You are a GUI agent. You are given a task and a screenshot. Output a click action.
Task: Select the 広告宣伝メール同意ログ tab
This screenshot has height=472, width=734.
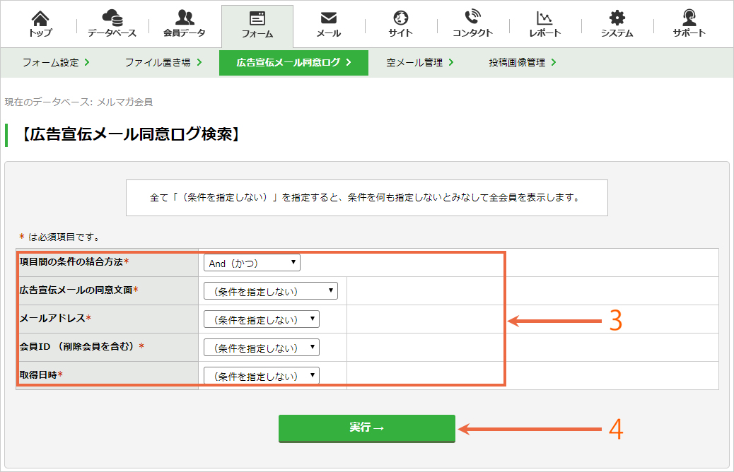coord(293,62)
